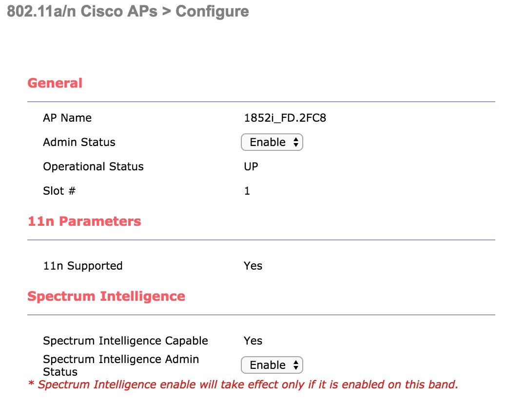
Task: Click the 11n Supported label
Action: [83, 266]
